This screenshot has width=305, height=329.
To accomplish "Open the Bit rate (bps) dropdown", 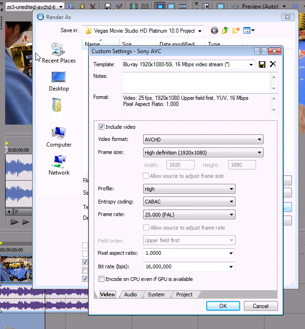I will (x=231, y=266).
